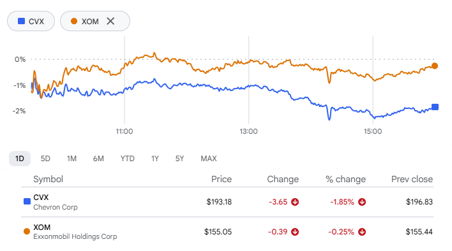452x251 pixels.
Task: Remove XOM comparison with the X icon
Action: tap(110, 21)
